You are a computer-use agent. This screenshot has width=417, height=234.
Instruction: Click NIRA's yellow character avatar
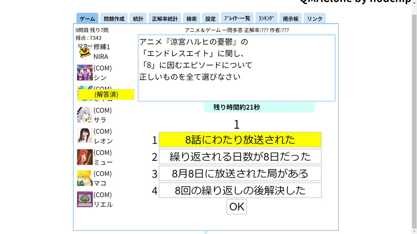[x=85, y=51]
